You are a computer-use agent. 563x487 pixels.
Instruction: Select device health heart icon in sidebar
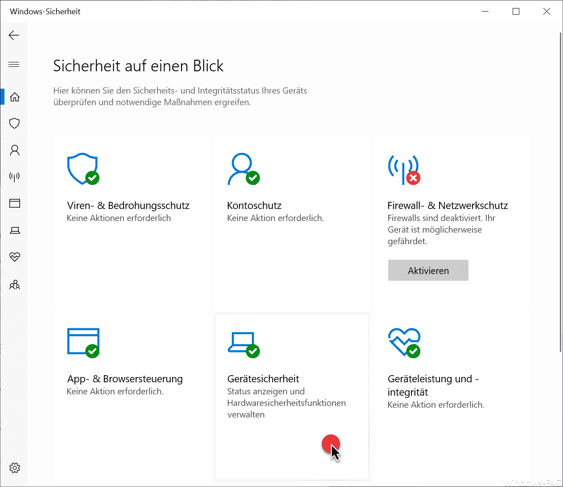(15, 257)
